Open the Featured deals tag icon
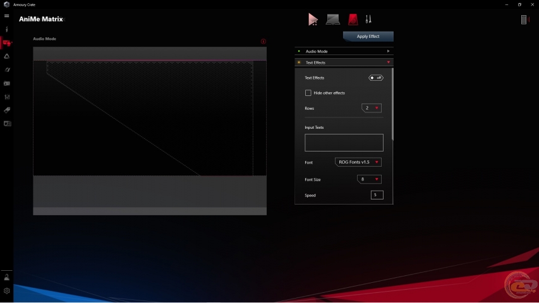Screen dimensions: 539x303 click(7, 110)
